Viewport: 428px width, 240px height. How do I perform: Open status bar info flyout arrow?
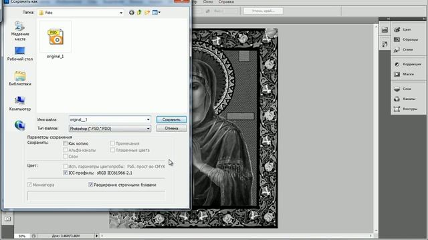point(96,235)
